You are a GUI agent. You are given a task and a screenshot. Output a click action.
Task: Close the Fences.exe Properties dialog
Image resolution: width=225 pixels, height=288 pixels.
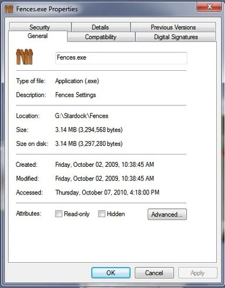click(x=209, y=7)
